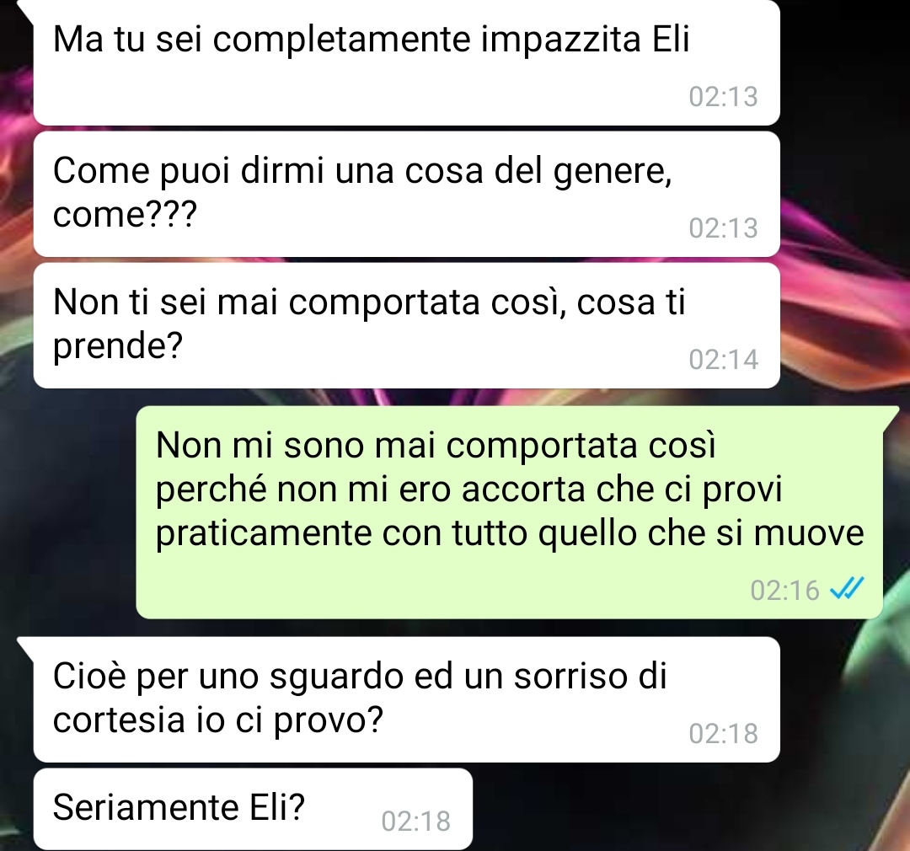Tap the first 02:13 timestamp at top
This screenshot has height=851, width=910.
coord(723,96)
